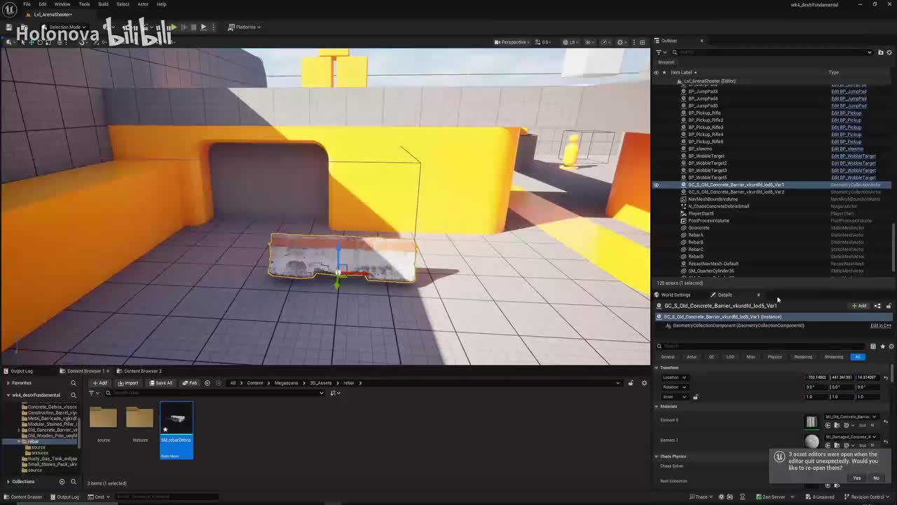Select the Rendering filter in Details
The image size is (897, 505).
point(803,357)
